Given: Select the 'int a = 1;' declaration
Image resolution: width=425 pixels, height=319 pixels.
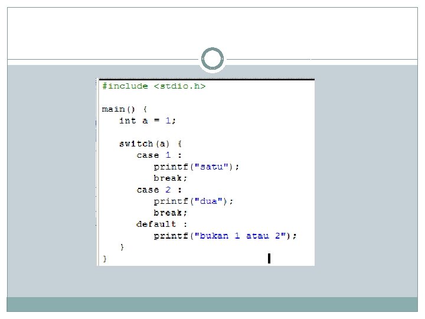Looking at the screenshot, I should 148,121.
